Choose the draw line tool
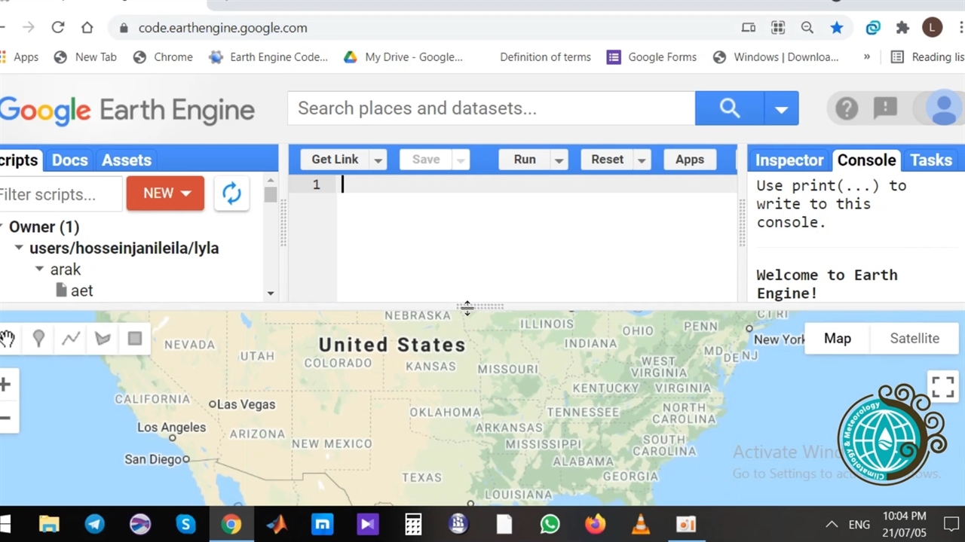 click(71, 339)
